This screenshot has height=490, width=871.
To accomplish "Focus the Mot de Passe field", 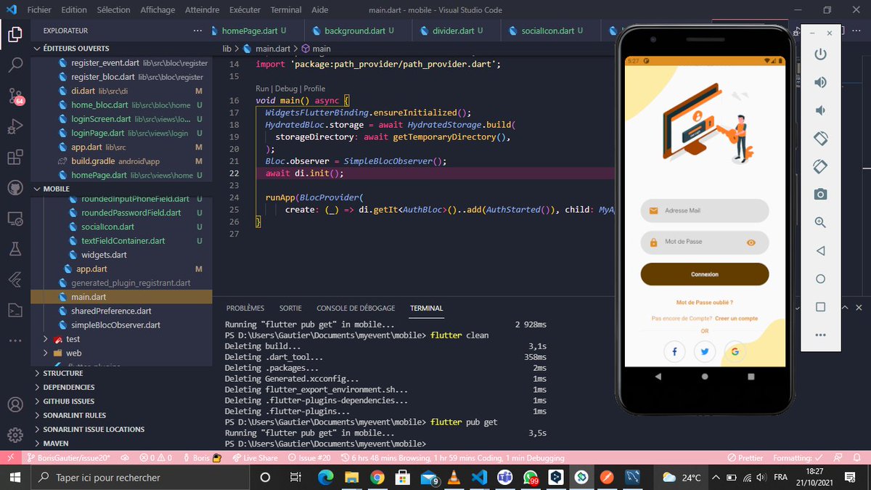I will 705,242.
